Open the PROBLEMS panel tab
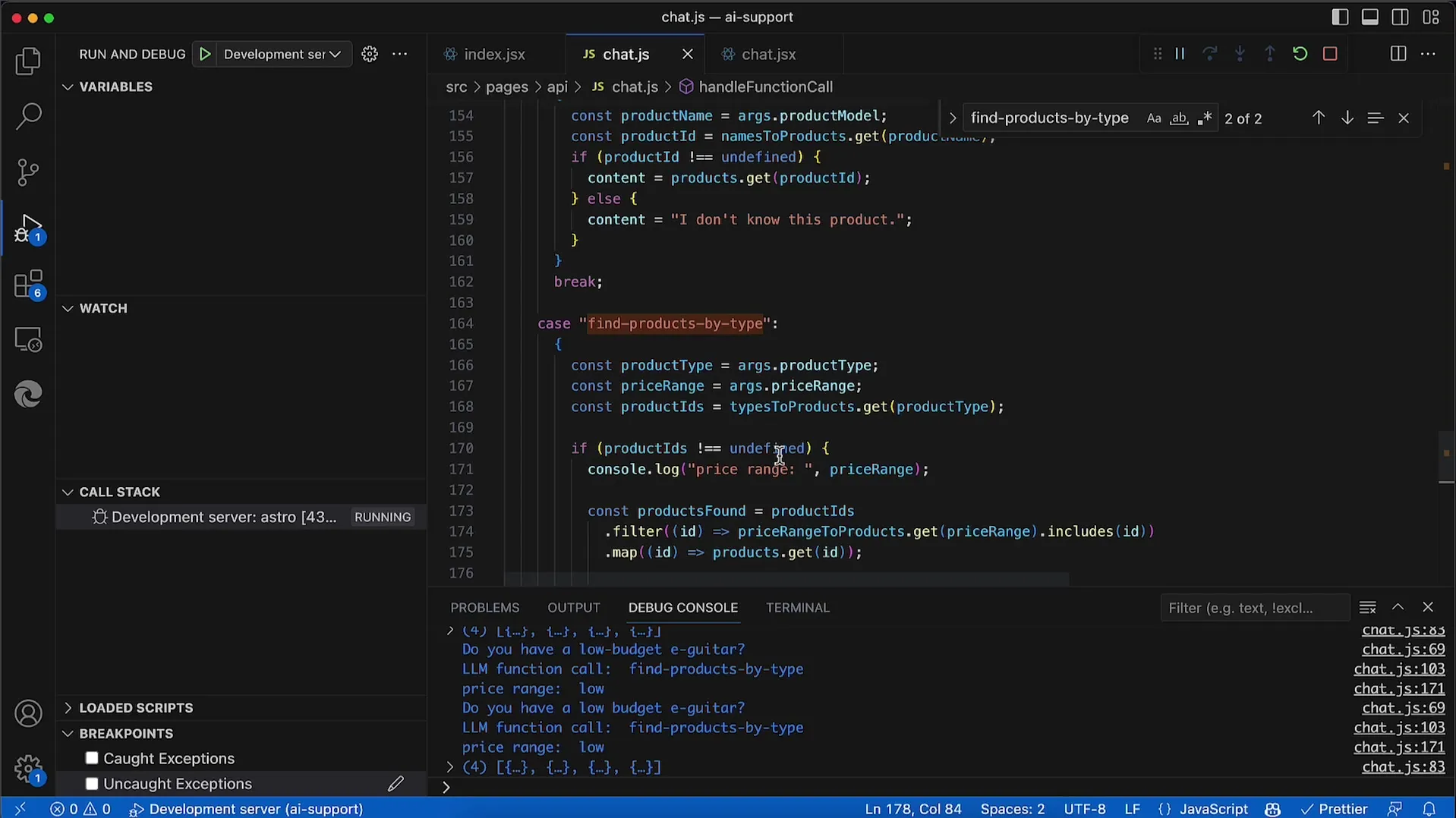 [x=484, y=608]
